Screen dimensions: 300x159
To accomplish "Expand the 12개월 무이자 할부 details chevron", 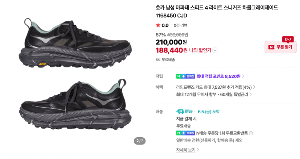I will [251, 94].
